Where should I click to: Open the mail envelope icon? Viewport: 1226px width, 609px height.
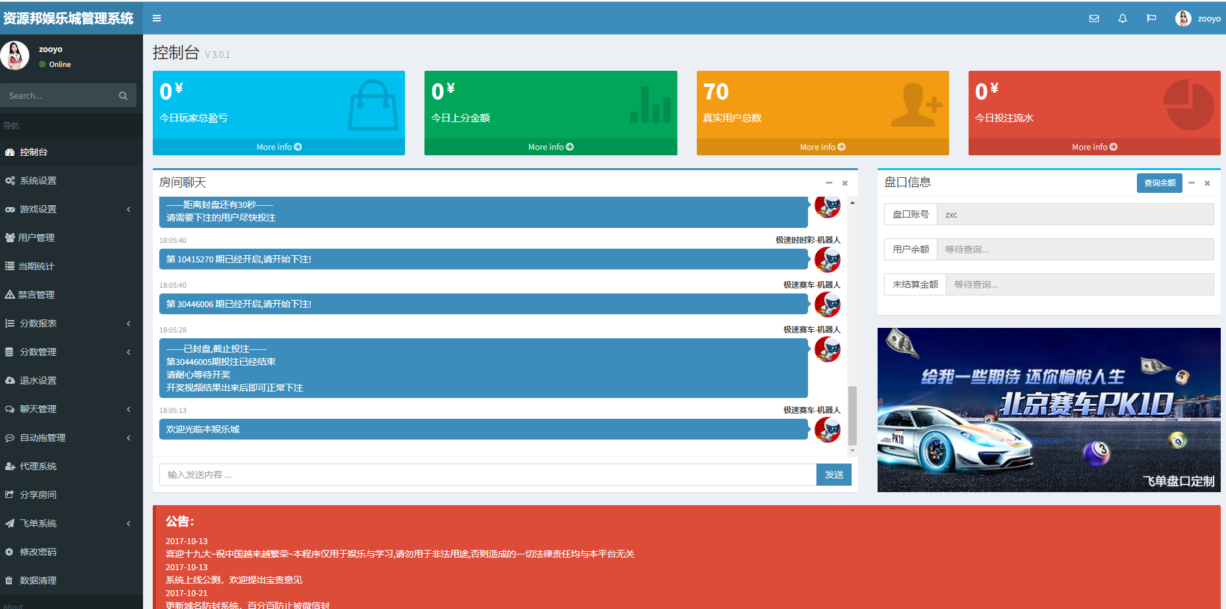(1094, 19)
